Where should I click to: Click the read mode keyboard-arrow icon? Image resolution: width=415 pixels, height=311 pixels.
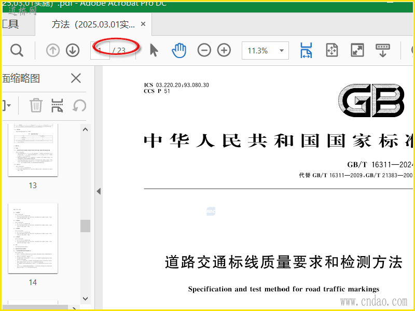coord(383,50)
